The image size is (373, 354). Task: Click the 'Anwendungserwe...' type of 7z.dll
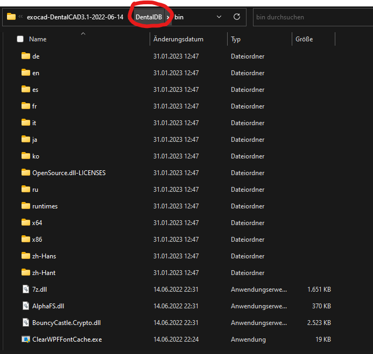259,290
